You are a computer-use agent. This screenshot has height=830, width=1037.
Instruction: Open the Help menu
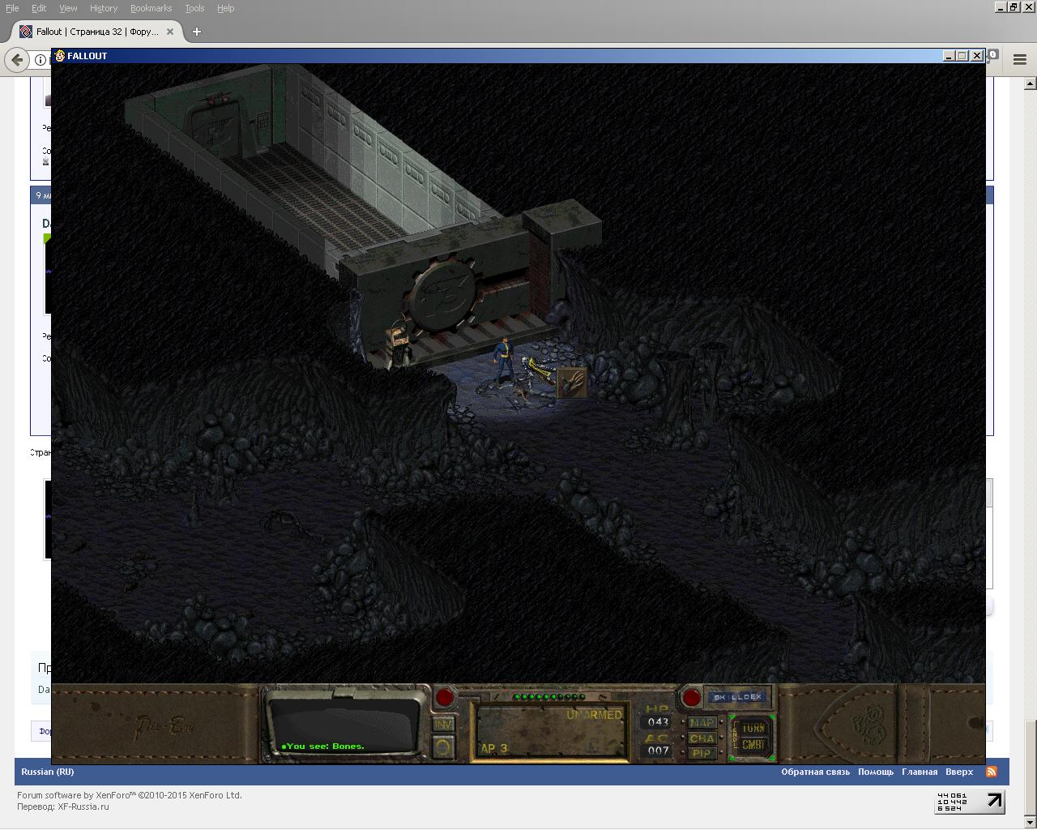[x=225, y=8]
